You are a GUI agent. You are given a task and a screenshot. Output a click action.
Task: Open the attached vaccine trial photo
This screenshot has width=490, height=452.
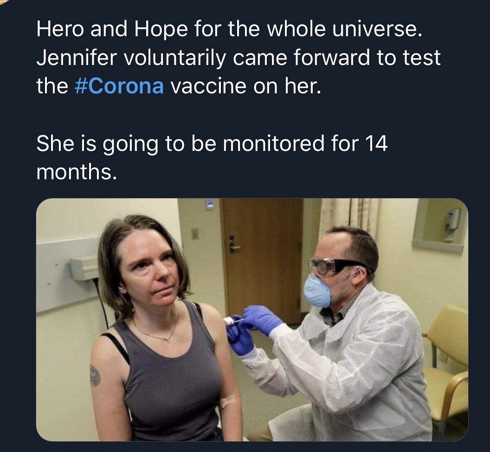click(x=252, y=320)
